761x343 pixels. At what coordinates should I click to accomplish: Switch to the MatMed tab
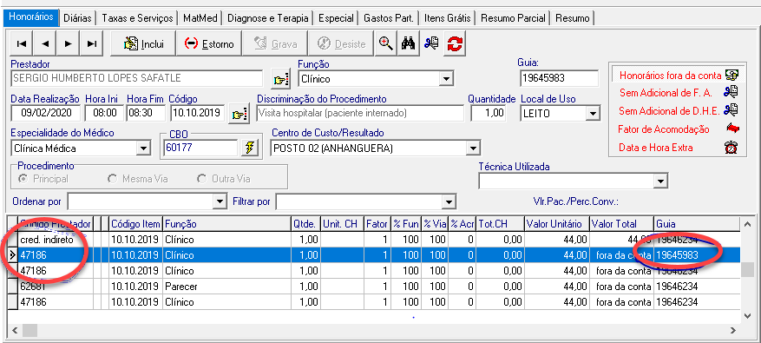(x=200, y=18)
